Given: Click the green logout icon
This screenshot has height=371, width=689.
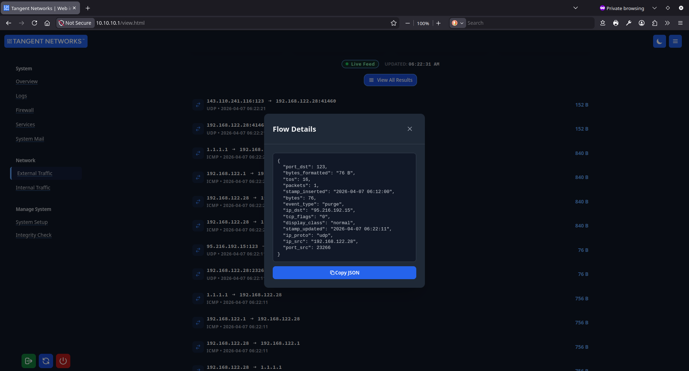Looking at the screenshot, I should tap(28, 361).
